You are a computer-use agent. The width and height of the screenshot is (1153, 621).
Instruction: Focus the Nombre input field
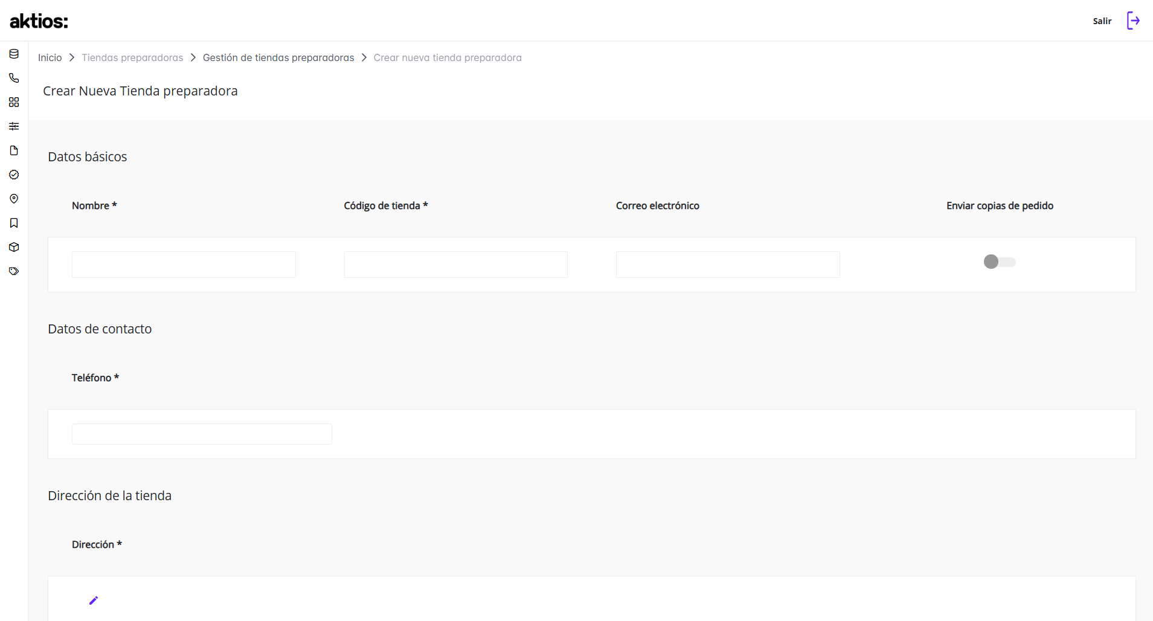[184, 265]
